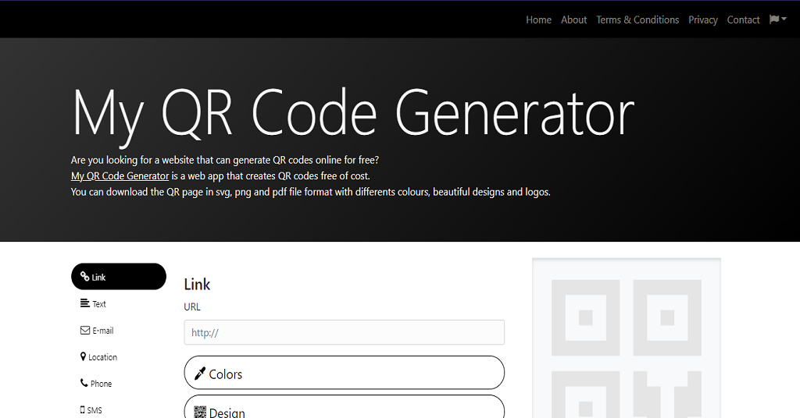The image size is (800, 418).
Task: Open the Privacy page
Action: tap(703, 19)
